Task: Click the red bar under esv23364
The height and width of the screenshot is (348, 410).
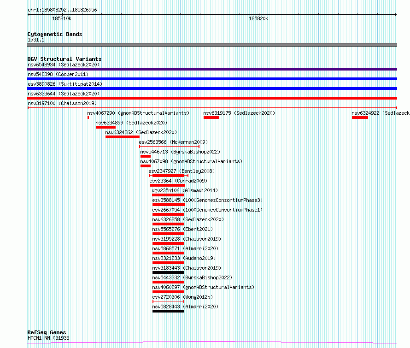Action: 167,185
